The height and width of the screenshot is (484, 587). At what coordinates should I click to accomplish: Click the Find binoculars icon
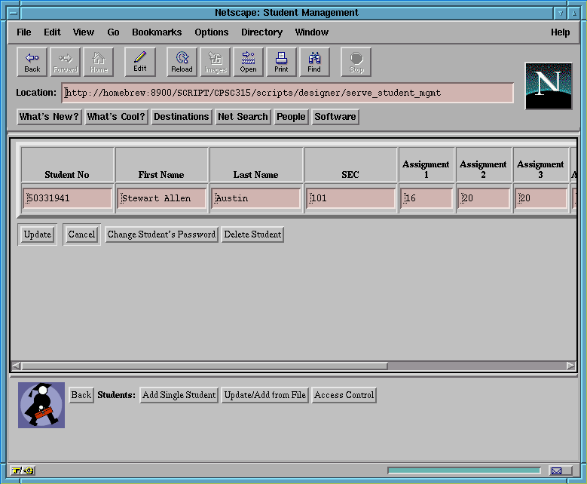[x=314, y=62]
